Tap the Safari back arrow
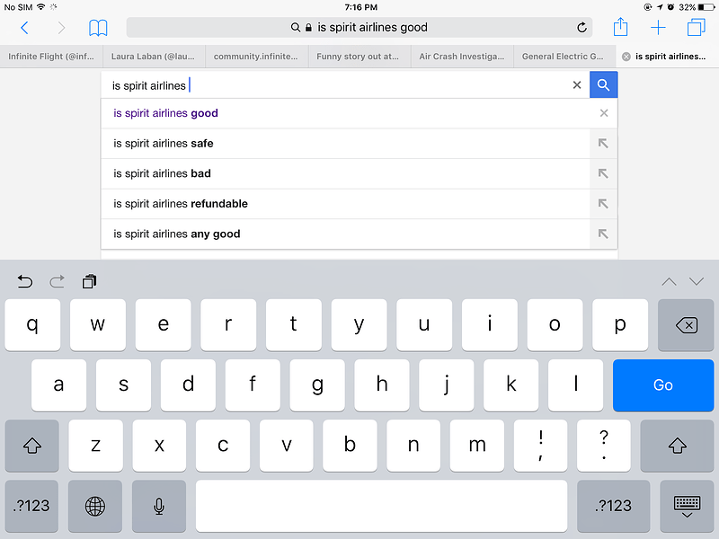This screenshot has width=719, height=539. 24,28
